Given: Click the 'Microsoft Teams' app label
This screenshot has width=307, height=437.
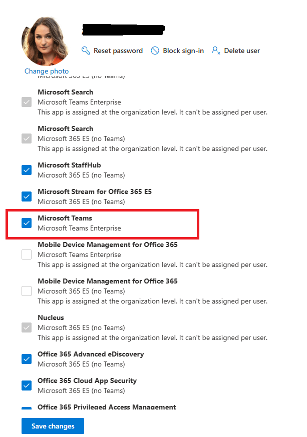Looking at the screenshot, I should [65, 218].
